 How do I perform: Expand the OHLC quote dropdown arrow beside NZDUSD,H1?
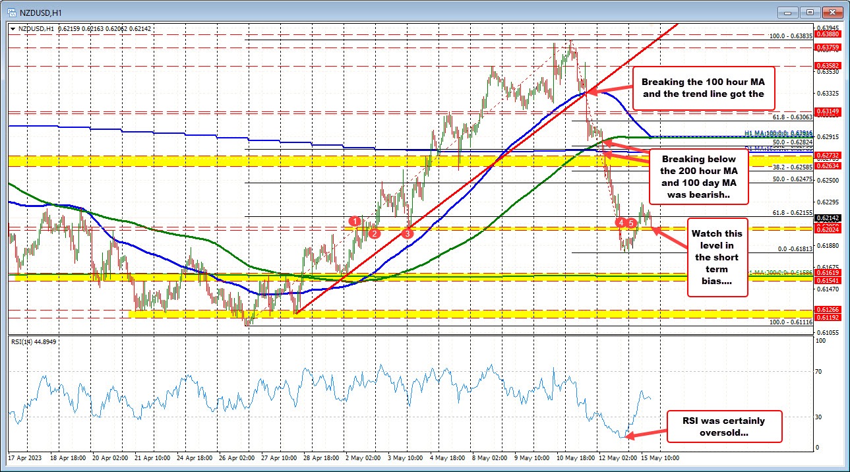tap(12, 29)
